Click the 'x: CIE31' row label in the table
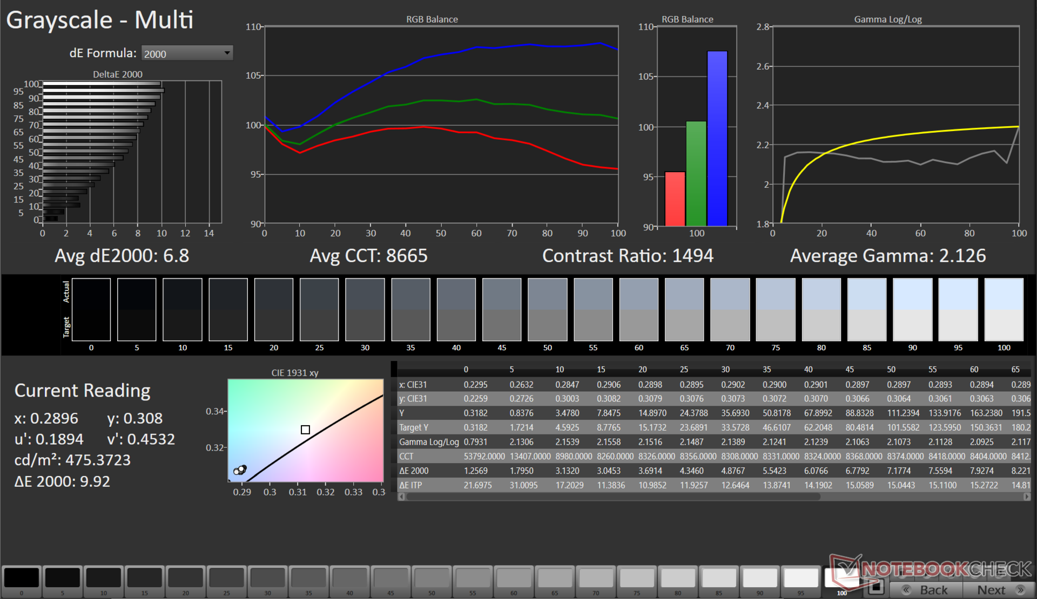The height and width of the screenshot is (599, 1037). (413, 385)
